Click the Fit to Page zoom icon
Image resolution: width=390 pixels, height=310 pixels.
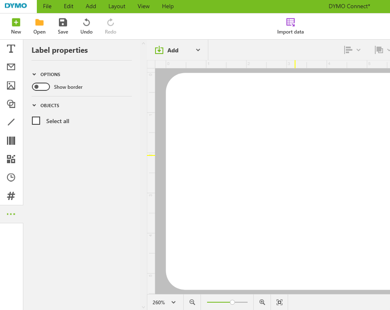pos(279,302)
